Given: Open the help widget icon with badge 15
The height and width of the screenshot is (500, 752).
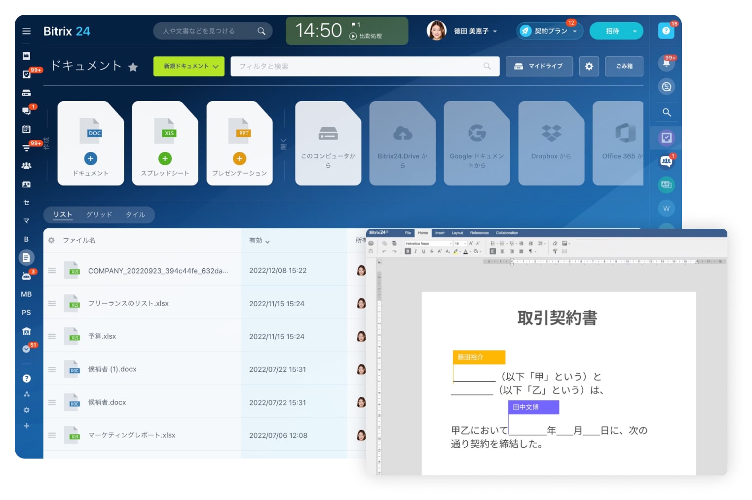Looking at the screenshot, I should click(x=666, y=31).
